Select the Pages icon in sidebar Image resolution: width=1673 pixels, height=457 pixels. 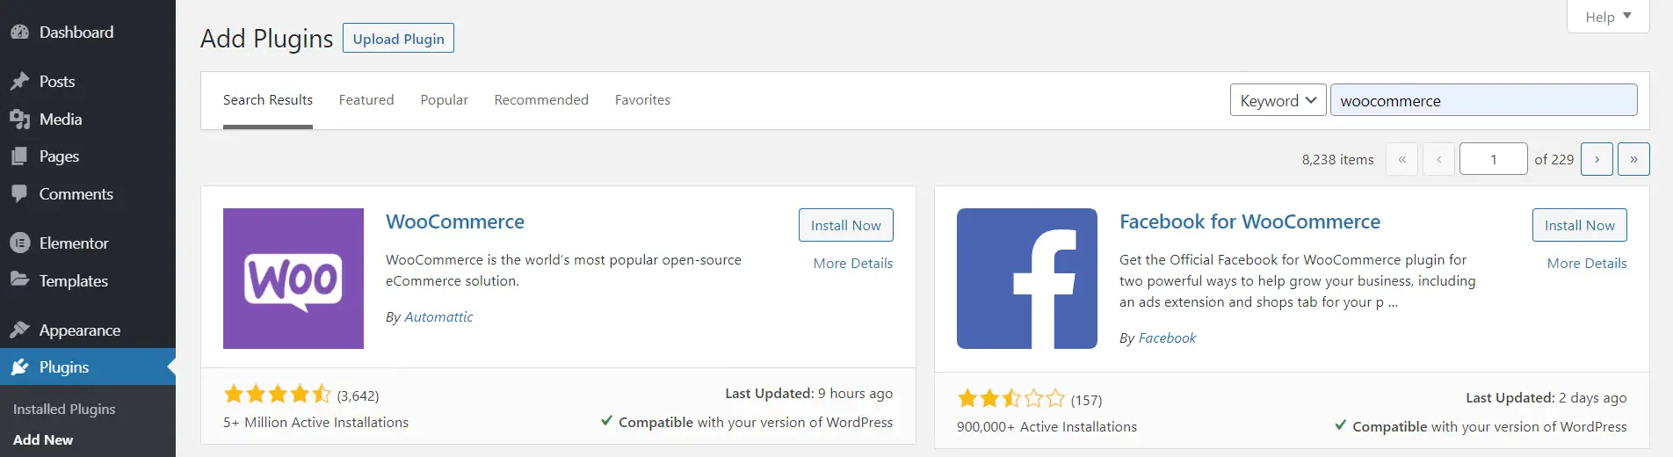click(x=19, y=156)
